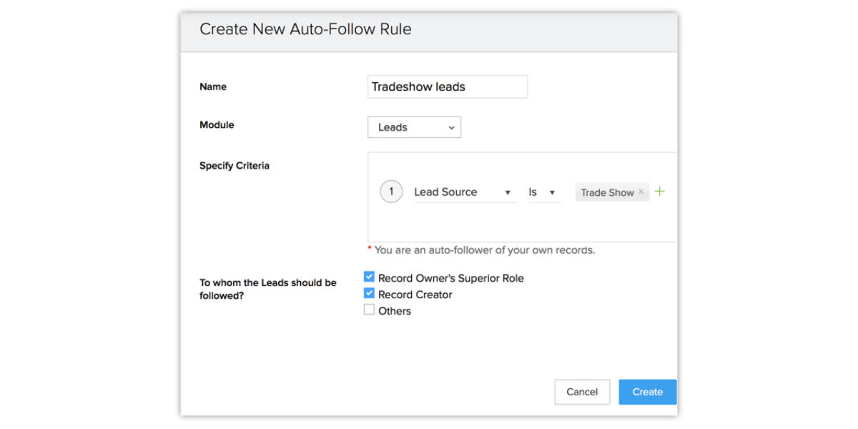Uncheck the Record Creator checkbox
This screenshot has width=858, height=429.
click(x=369, y=293)
